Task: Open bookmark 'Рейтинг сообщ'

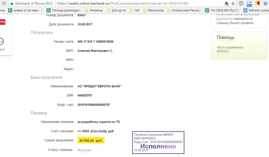Action: pos(256,10)
